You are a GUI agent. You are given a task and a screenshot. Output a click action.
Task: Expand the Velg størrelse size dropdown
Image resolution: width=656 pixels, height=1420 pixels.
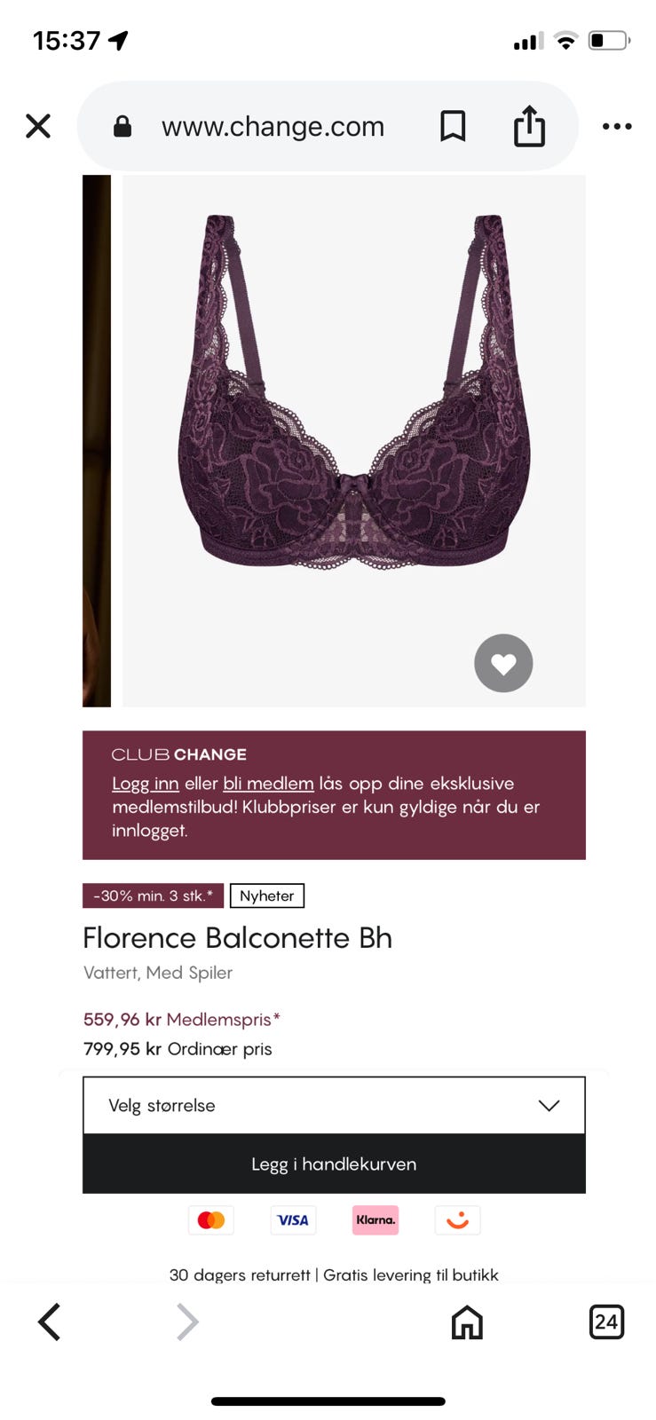334,1105
